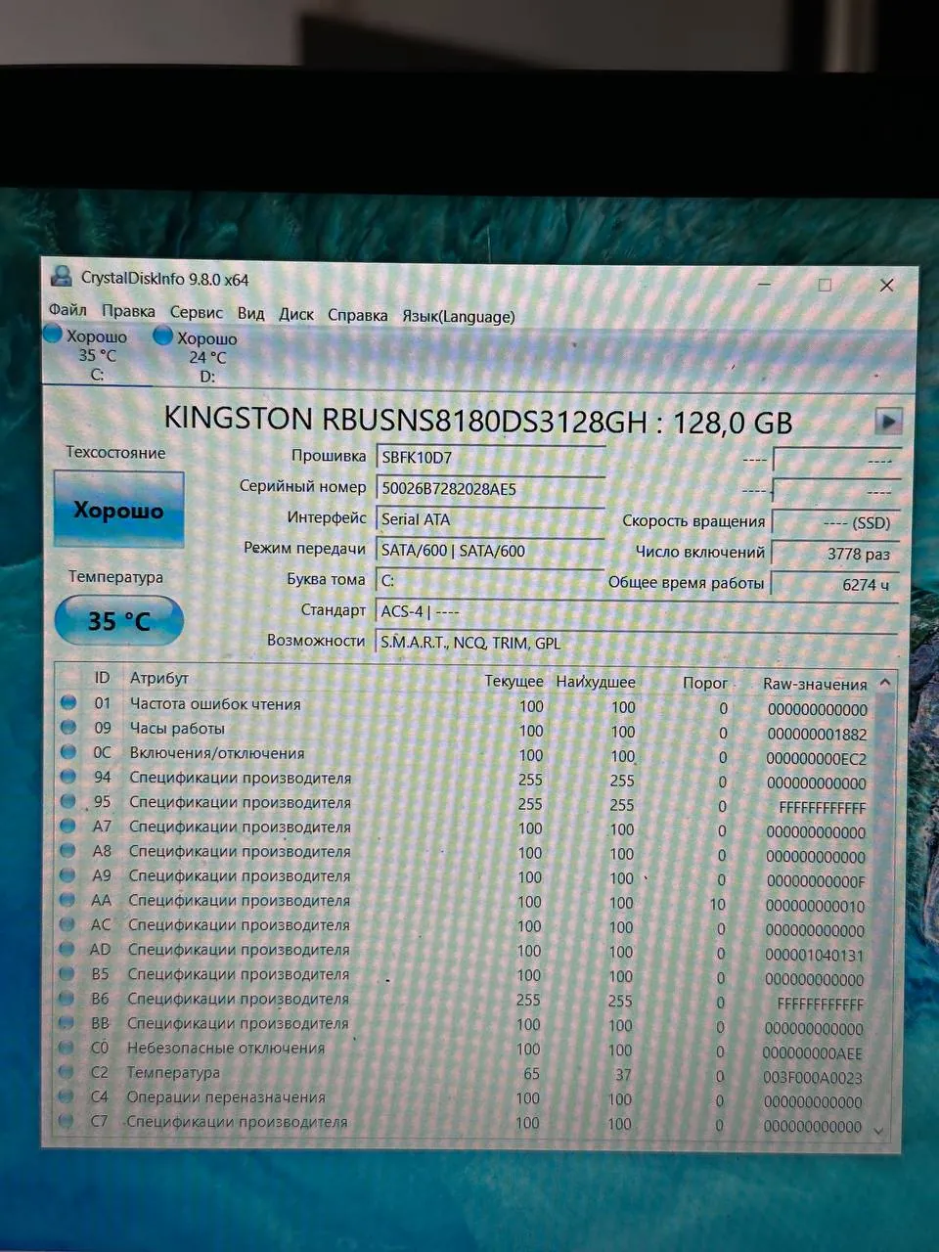Click raw value 003F000A0023

pos(813,1078)
